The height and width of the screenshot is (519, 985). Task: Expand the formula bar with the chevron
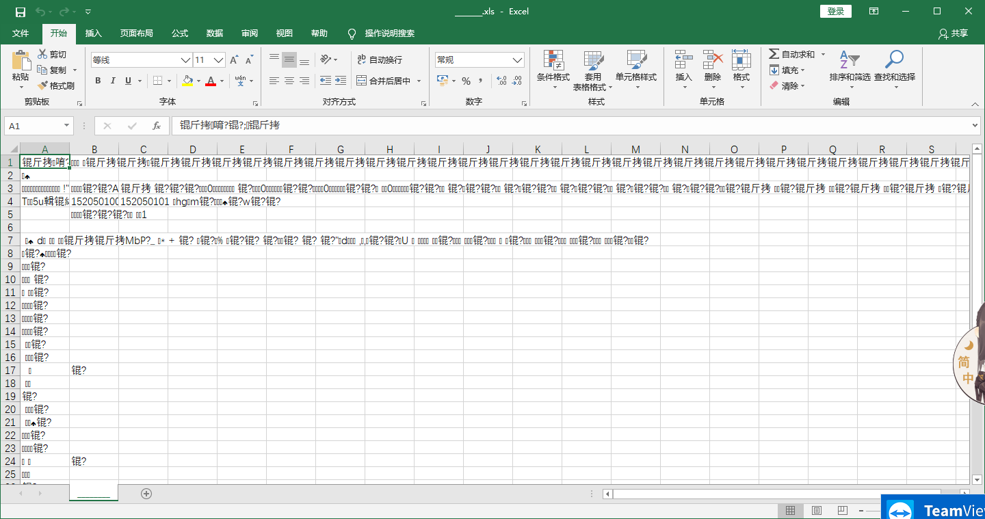coord(975,126)
